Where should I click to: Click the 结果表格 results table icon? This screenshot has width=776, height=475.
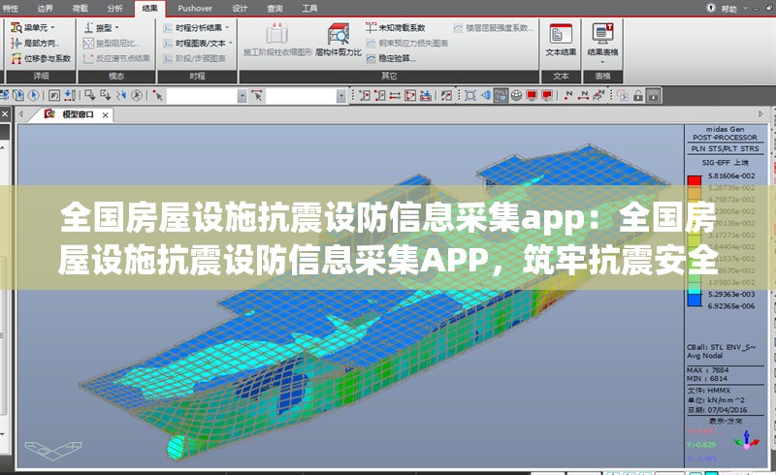tap(602, 40)
